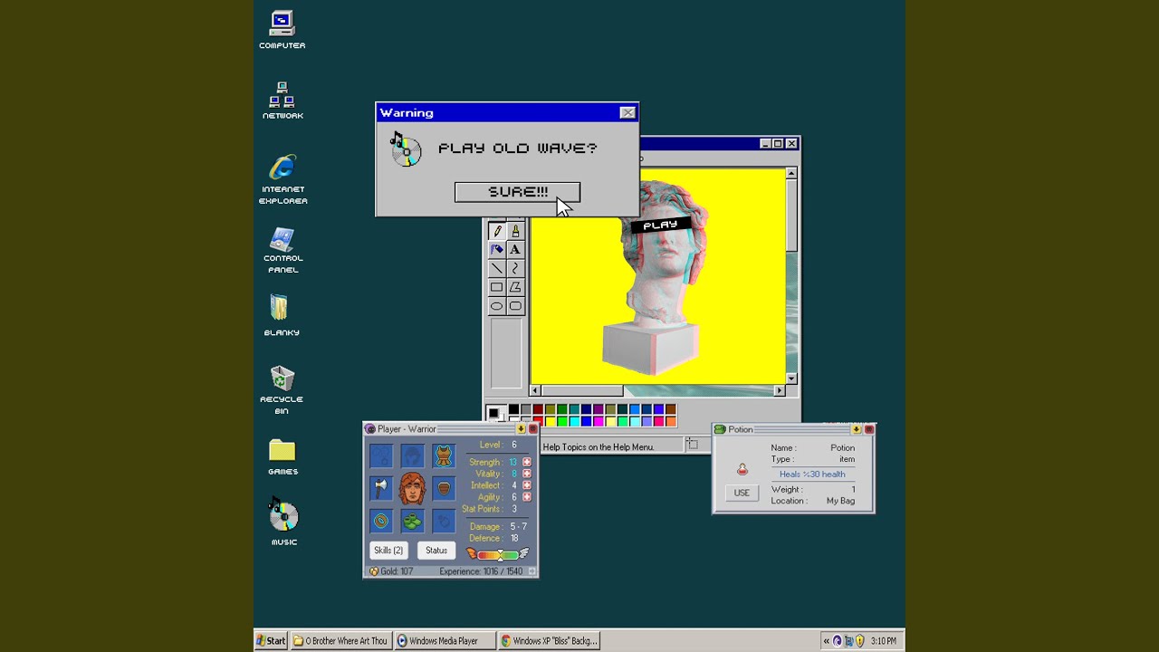Click the alignment gauge between wings
Screen dimensions: 1159x652
pyautogui.click(x=498, y=554)
